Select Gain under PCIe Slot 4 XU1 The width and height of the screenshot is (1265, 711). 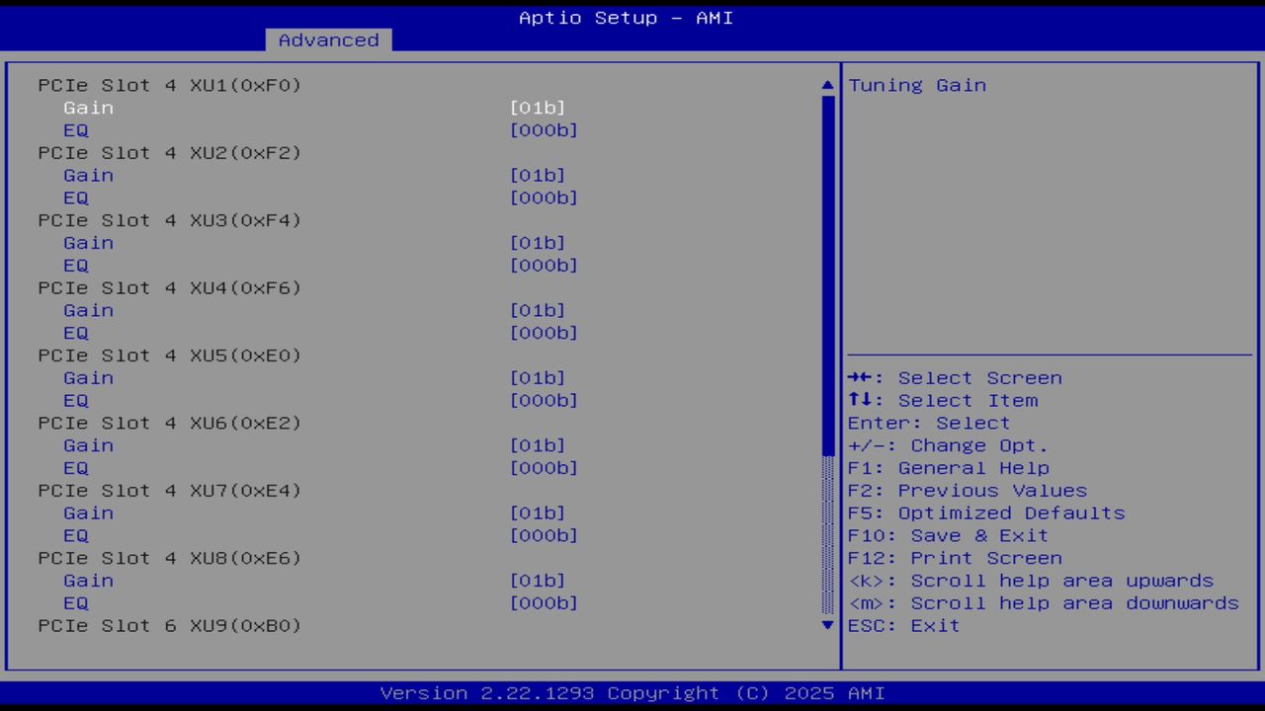pos(88,108)
